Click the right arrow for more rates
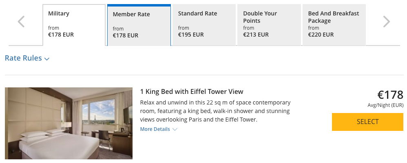The height and width of the screenshot is (163, 407). pyautogui.click(x=386, y=22)
